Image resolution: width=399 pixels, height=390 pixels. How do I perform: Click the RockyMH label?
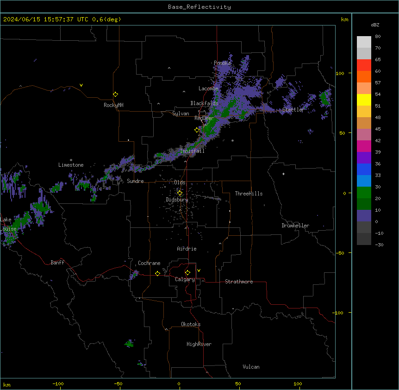pyautogui.click(x=113, y=105)
